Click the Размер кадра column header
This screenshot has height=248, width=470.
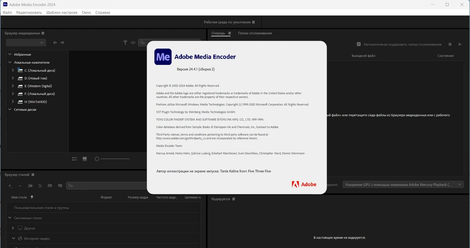(138, 197)
